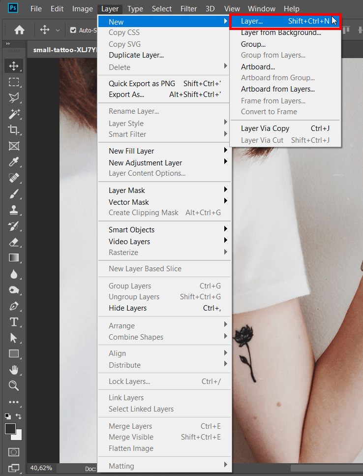The image size is (363, 476).
Task: Open the Window menu
Action: [261, 9]
